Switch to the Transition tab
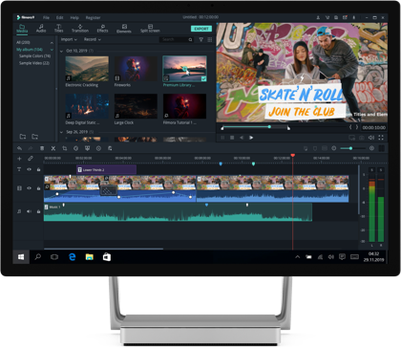This screenshot has height=349, width=401. [x=80, y=29]
